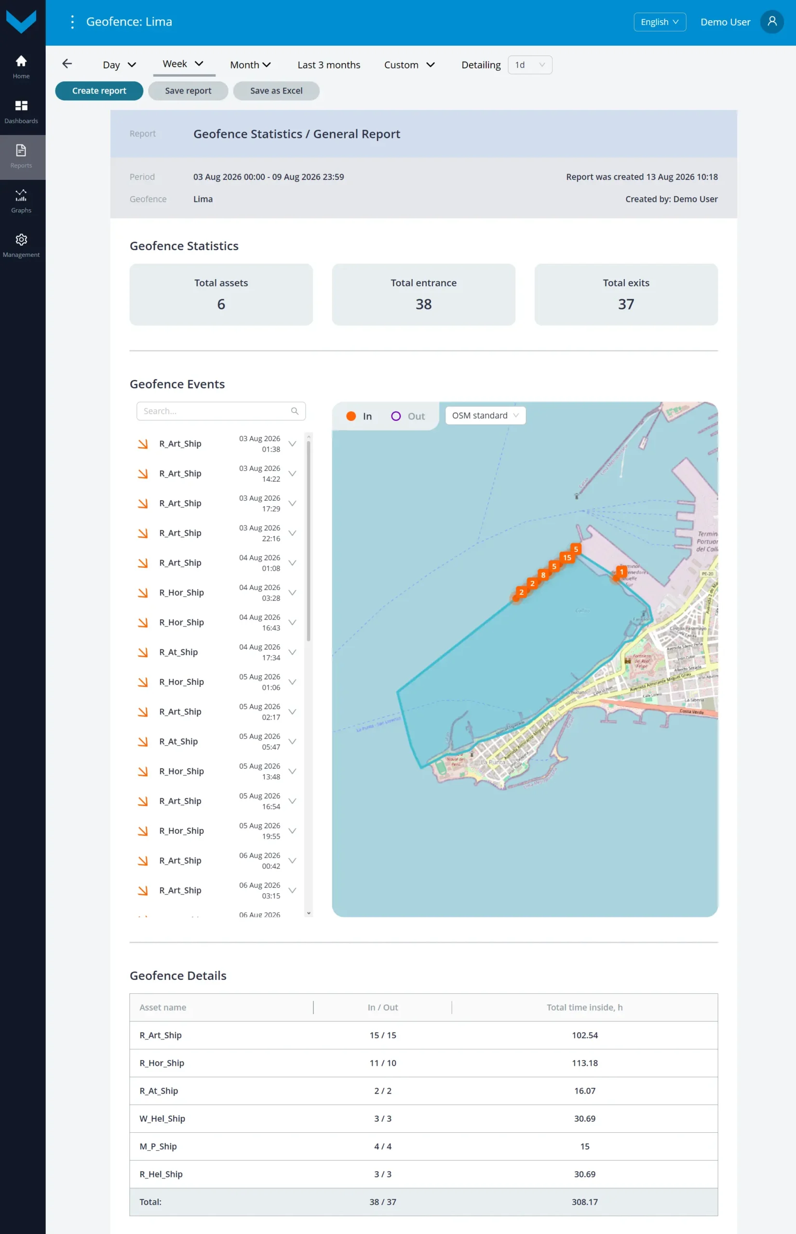Click the Save report button
The height and width of the screenshot is (1234, 796).
click(188, 91)
